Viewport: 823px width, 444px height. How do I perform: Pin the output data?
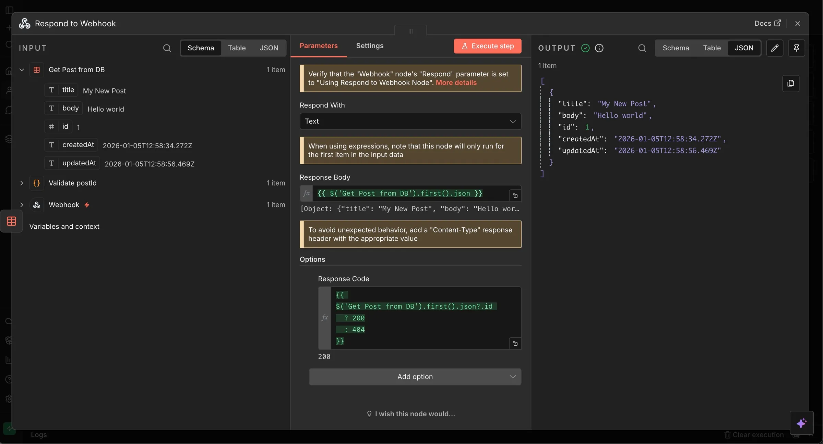point(796,48)
